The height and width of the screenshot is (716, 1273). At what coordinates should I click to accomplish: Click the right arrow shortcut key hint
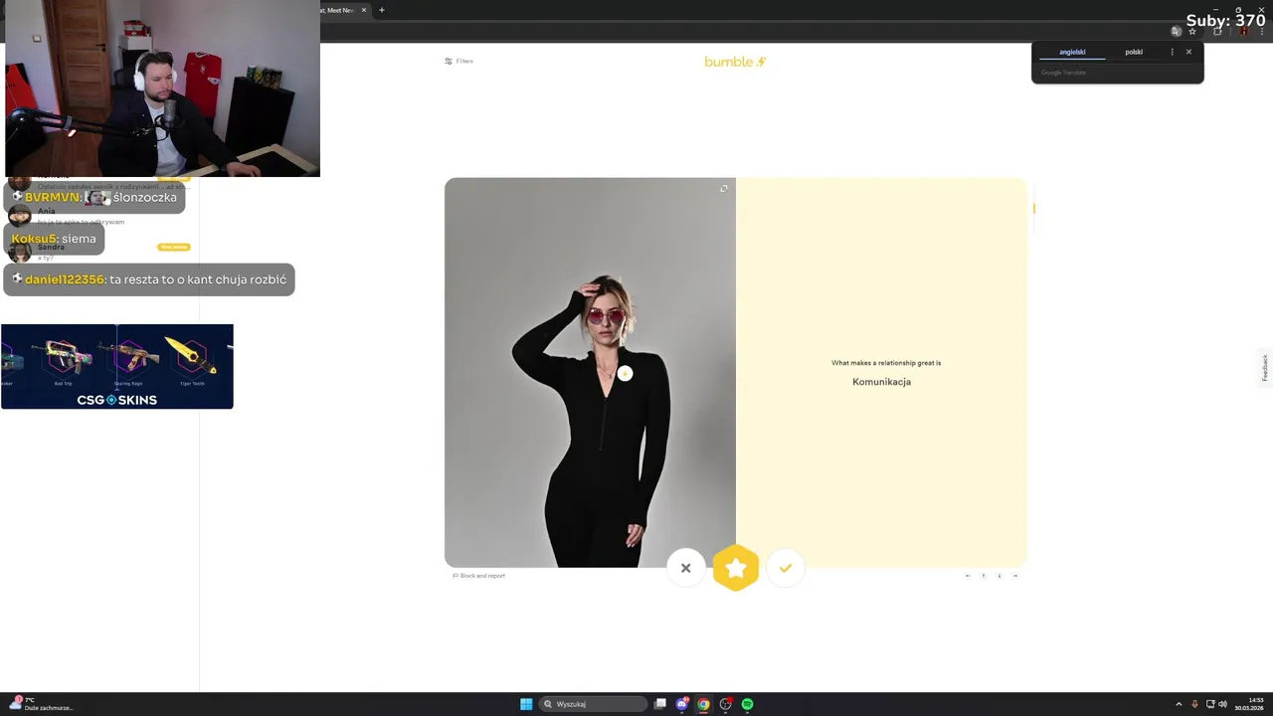tap(1015, 576)
